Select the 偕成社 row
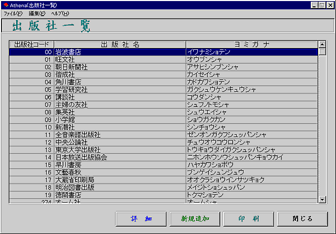 click(163, 75)
